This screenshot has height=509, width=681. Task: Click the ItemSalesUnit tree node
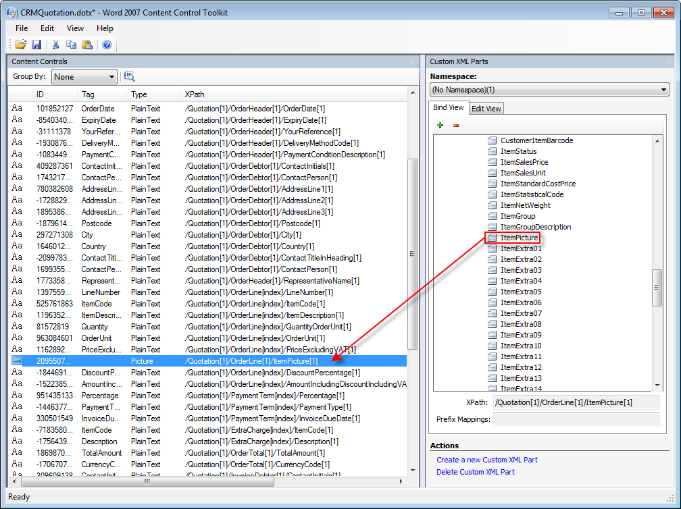(x=523, y=173)
